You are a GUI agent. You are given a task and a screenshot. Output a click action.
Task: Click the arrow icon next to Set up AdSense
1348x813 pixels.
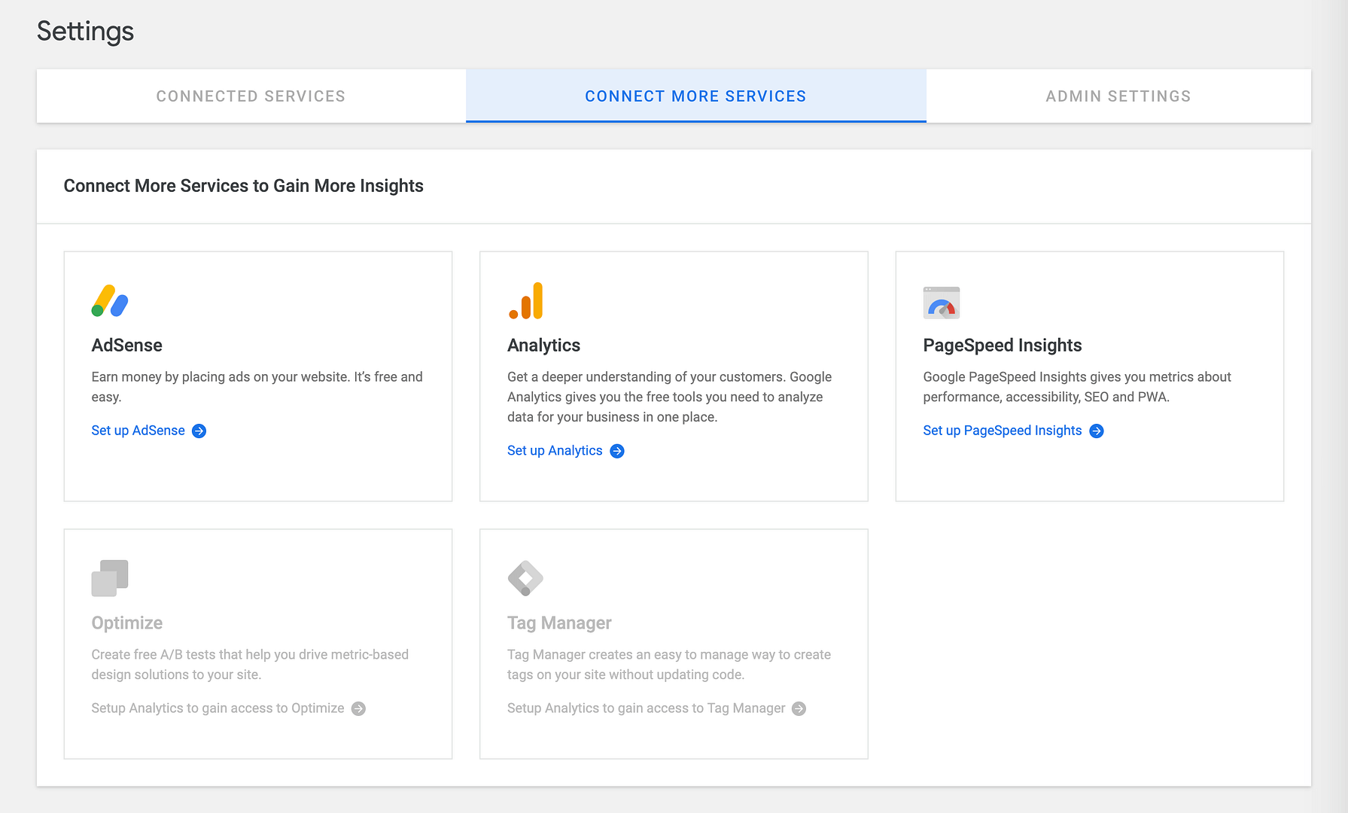(x=199, y=431)
